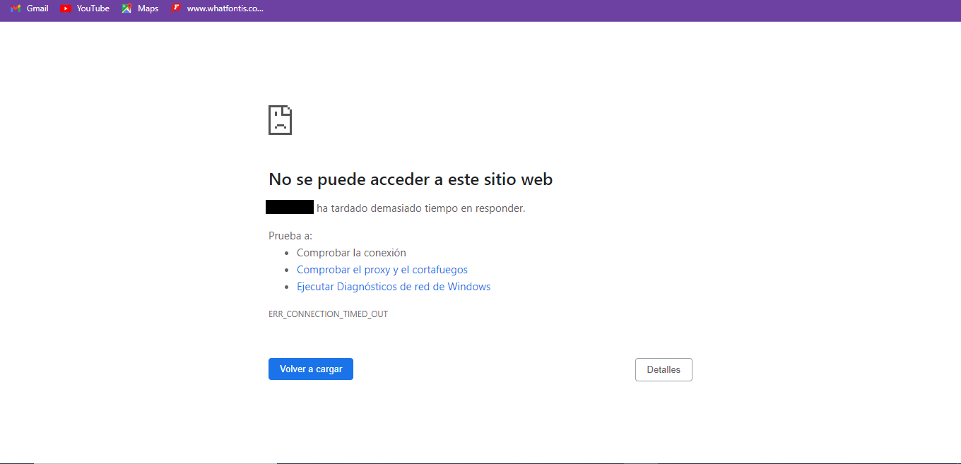Viewport: 961px width, 464px height.
Task: Open the Detalles button
Action: click(664, 370)
